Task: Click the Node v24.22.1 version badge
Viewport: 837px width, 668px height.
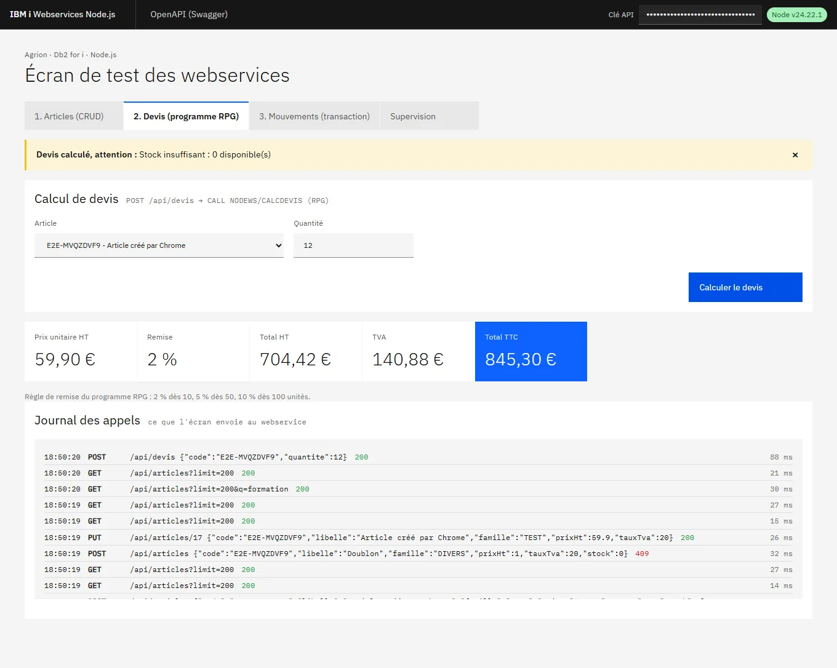Action: pyautogui.click(x=797, y=15)
